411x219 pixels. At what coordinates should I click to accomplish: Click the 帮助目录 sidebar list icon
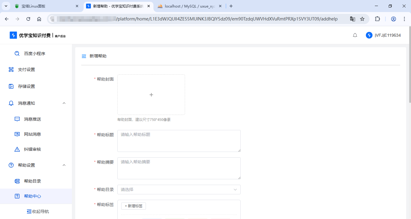17,181
